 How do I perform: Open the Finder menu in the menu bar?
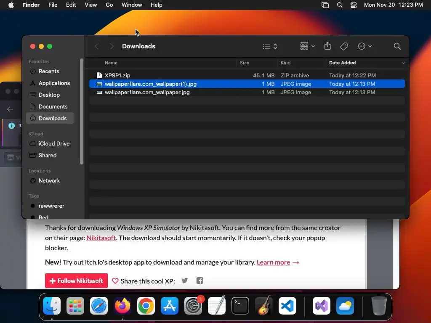pos(31,5)
